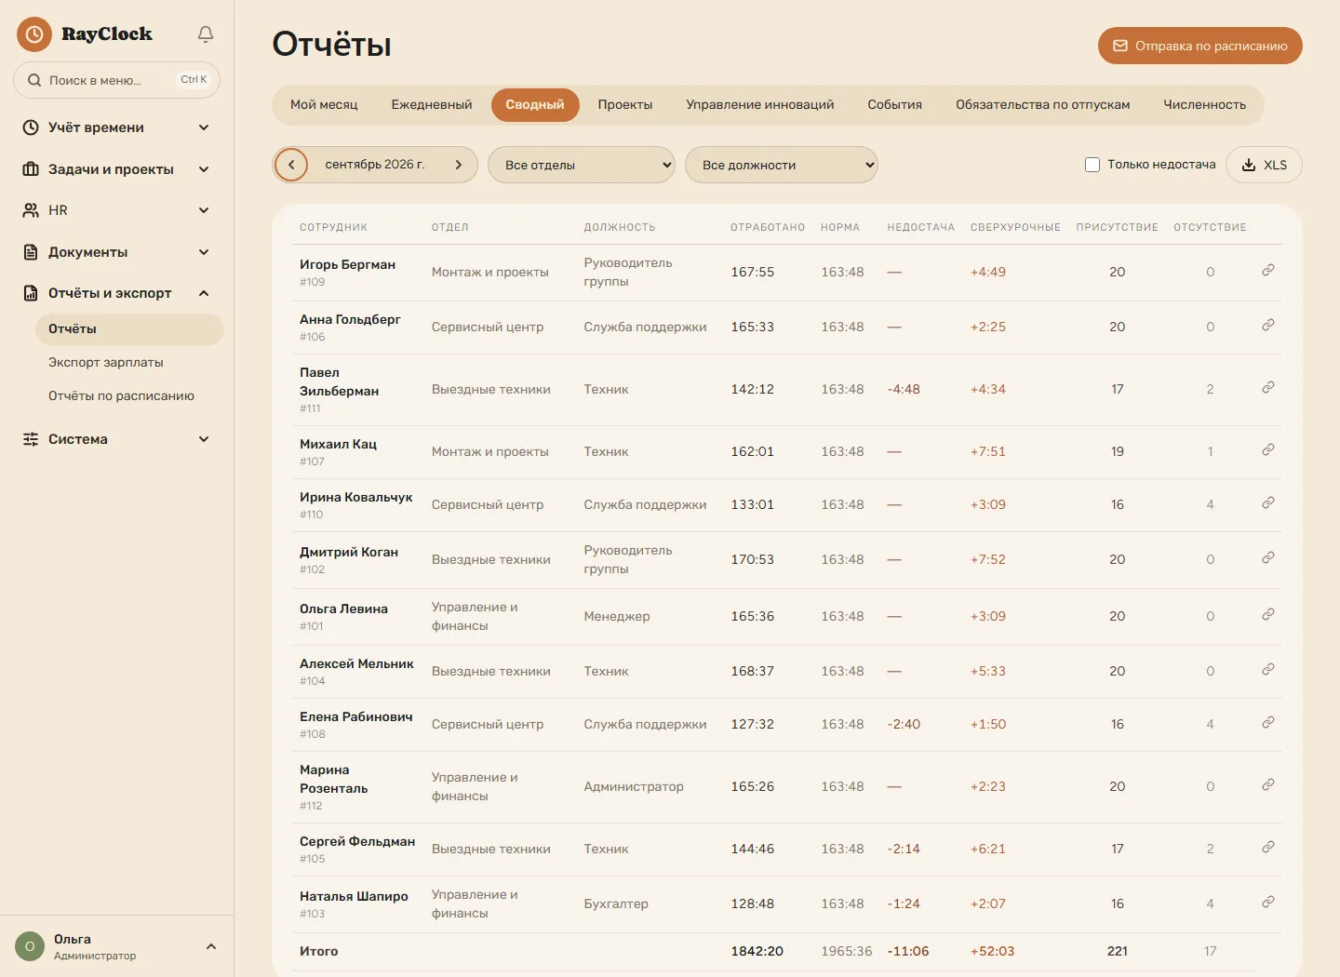Image resolution: width=1340 pixels, height=977 pixels.
Task: Open the Ольга user account menu
Action: (x=117, y=946)
